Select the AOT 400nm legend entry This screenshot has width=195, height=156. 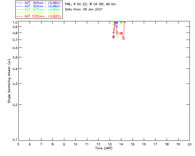39,3
